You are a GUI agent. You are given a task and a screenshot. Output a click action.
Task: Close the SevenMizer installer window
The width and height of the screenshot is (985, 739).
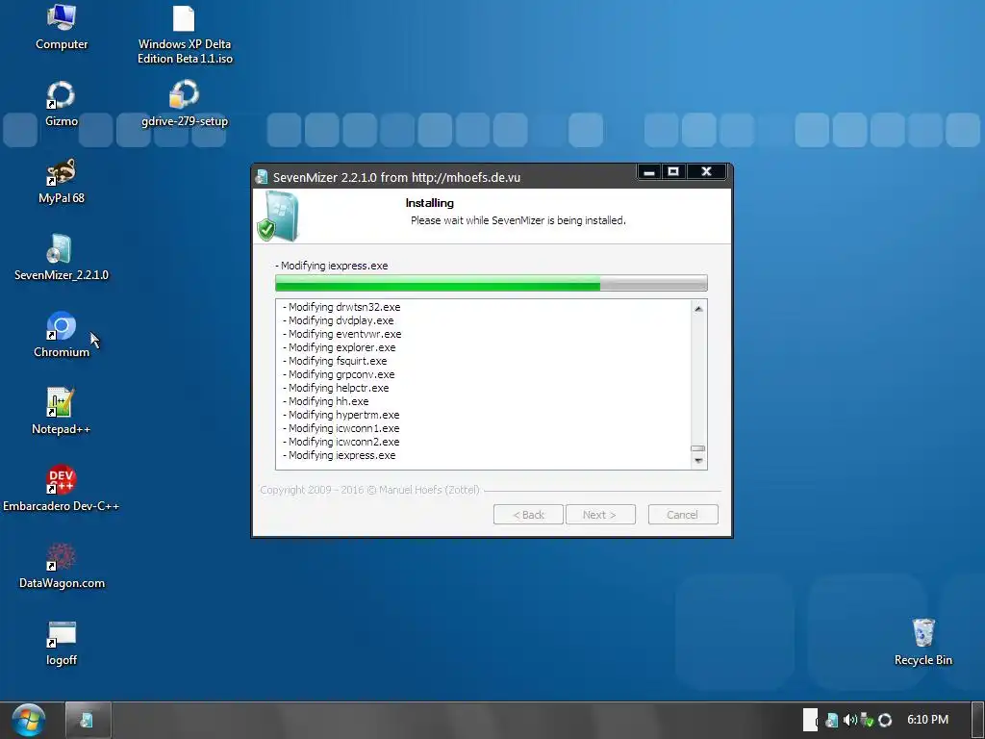pos(706,171)
